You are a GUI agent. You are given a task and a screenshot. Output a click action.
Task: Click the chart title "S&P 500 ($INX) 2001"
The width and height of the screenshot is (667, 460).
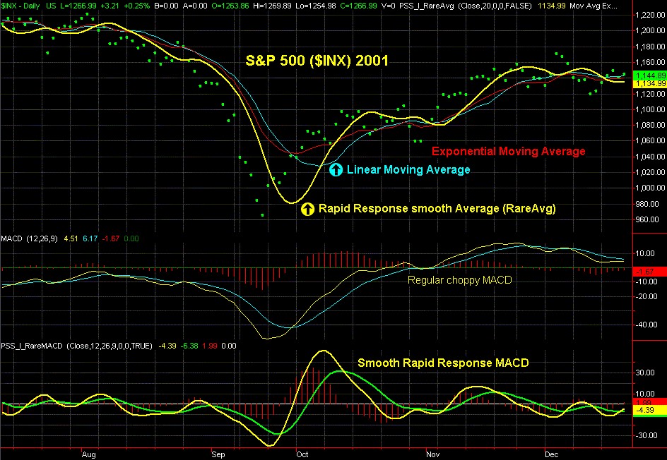(x=317, y=60)
